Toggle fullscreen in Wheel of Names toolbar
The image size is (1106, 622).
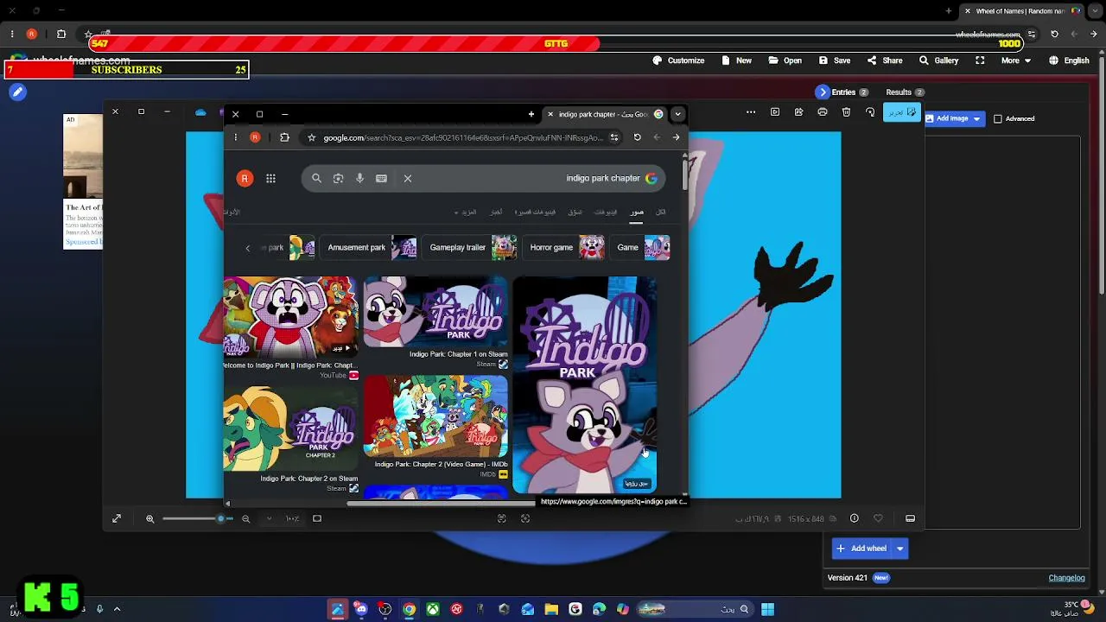pos(980,60)
